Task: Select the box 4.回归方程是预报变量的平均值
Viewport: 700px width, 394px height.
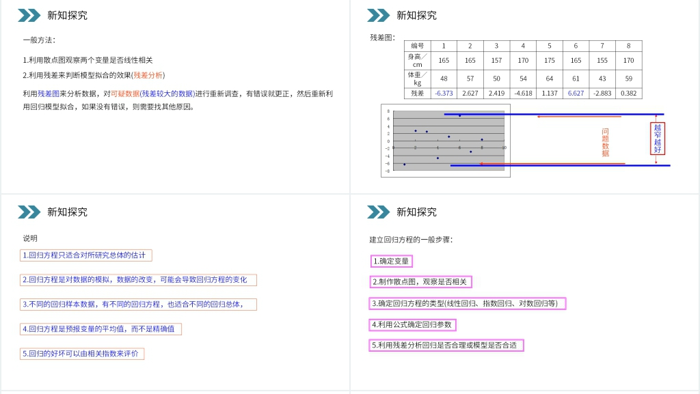Action: tap(100, 329)
